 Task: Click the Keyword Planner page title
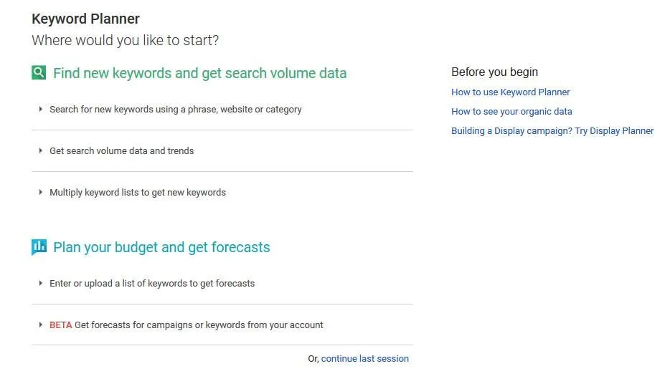(85, 19)
